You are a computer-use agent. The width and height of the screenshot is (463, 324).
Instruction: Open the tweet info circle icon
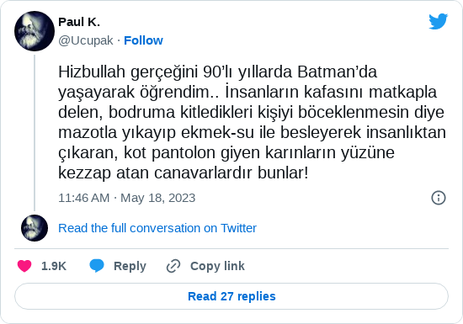(x=439, y=198)
